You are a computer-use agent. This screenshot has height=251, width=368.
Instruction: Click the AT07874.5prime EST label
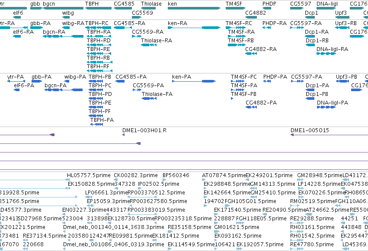point(224,175)
